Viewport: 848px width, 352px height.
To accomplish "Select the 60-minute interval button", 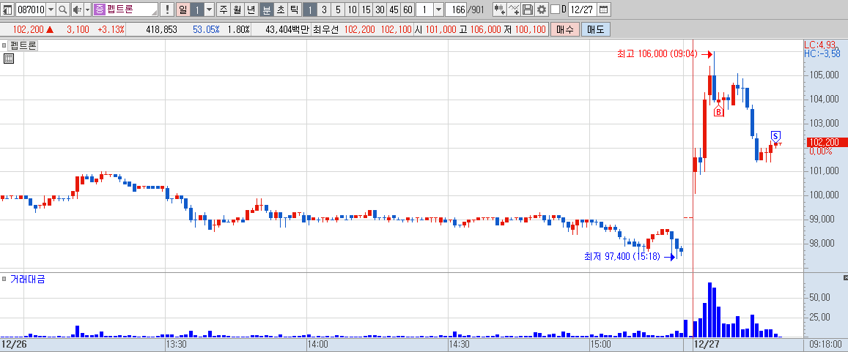I will 408,10.
